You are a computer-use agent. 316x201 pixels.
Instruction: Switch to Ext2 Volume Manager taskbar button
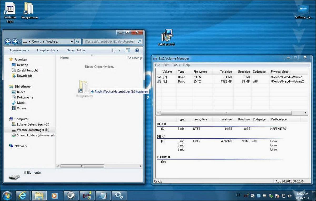87,195
